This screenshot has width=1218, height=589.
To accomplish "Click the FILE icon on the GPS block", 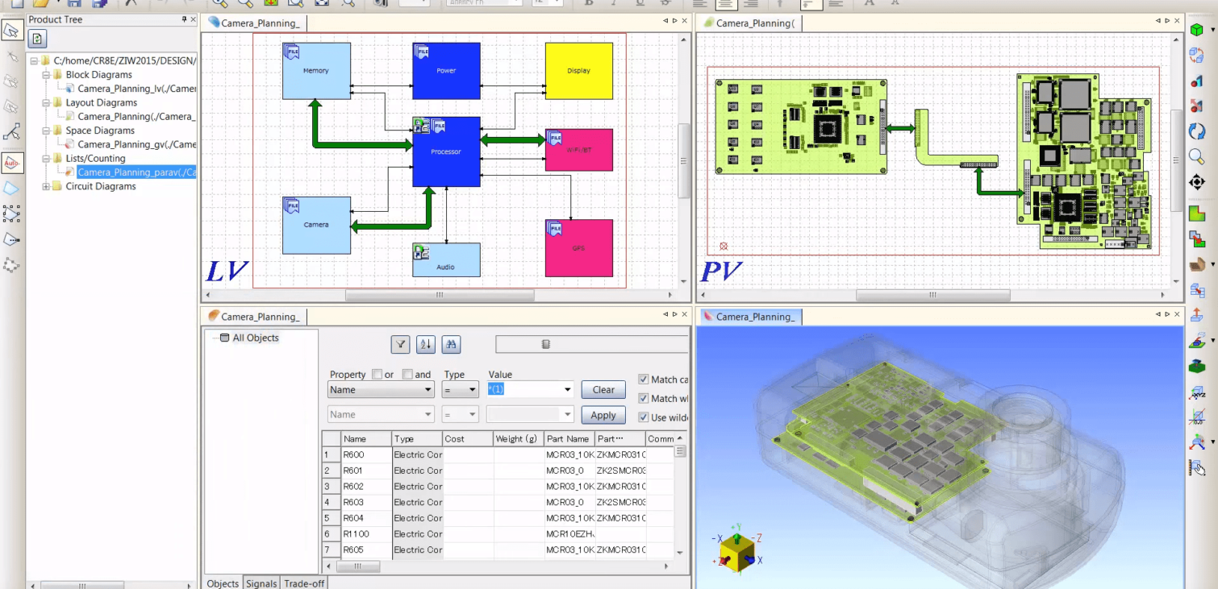I will click(x=554, y=229).
